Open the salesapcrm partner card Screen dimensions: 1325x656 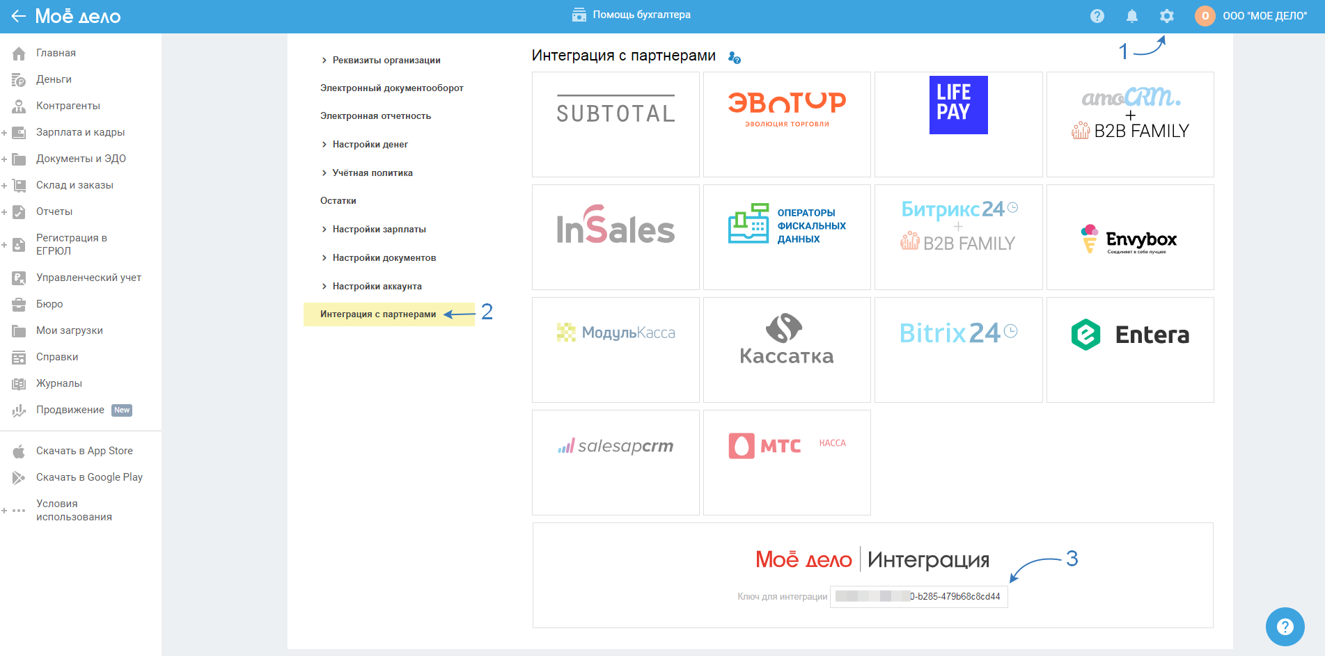tap(616, 463)
